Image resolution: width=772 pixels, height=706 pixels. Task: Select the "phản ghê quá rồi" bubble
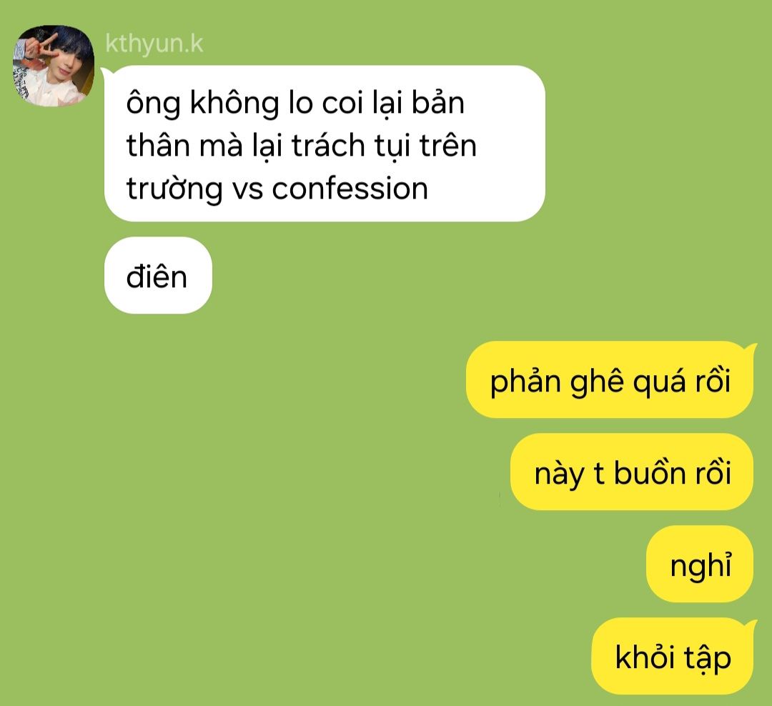tap(610, 379)
